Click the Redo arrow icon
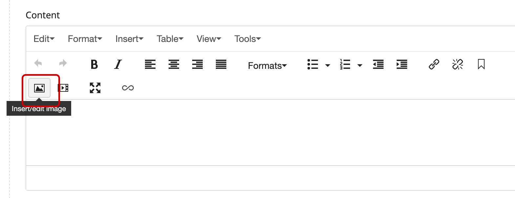 click(62, 63)
